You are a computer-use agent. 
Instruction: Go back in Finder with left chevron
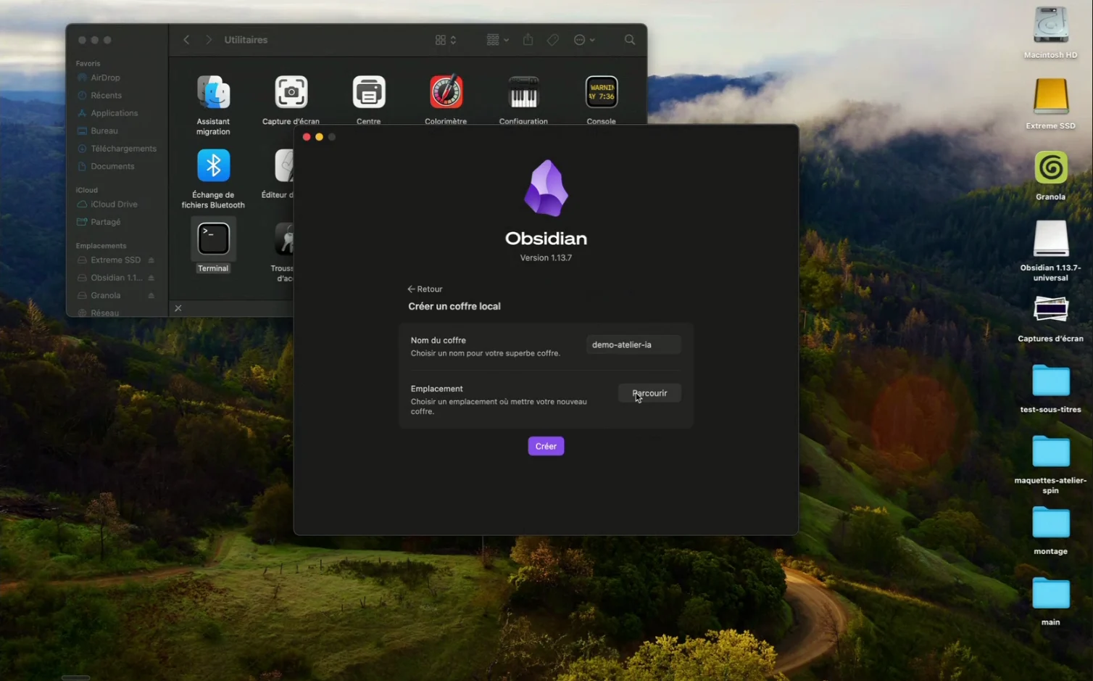186,40
